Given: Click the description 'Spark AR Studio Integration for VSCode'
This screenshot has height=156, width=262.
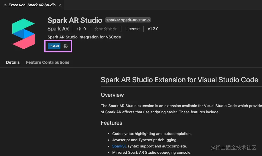Looking at the screenshot, I should pyautogui.click(x=84, y=37).
